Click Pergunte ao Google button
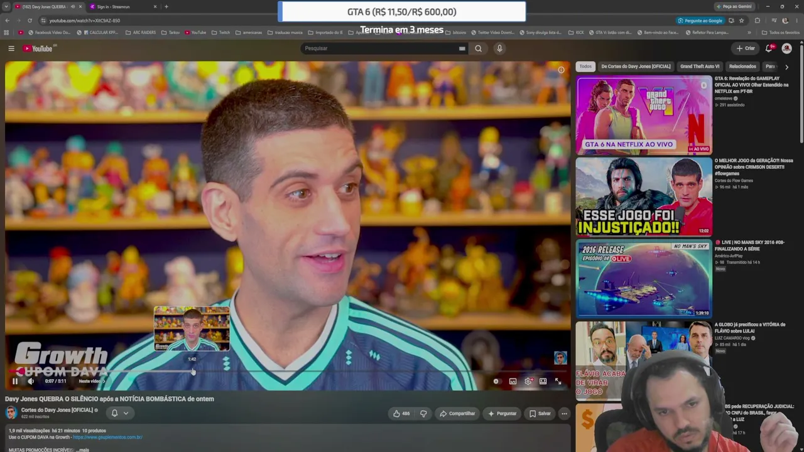 coord(699,21)
